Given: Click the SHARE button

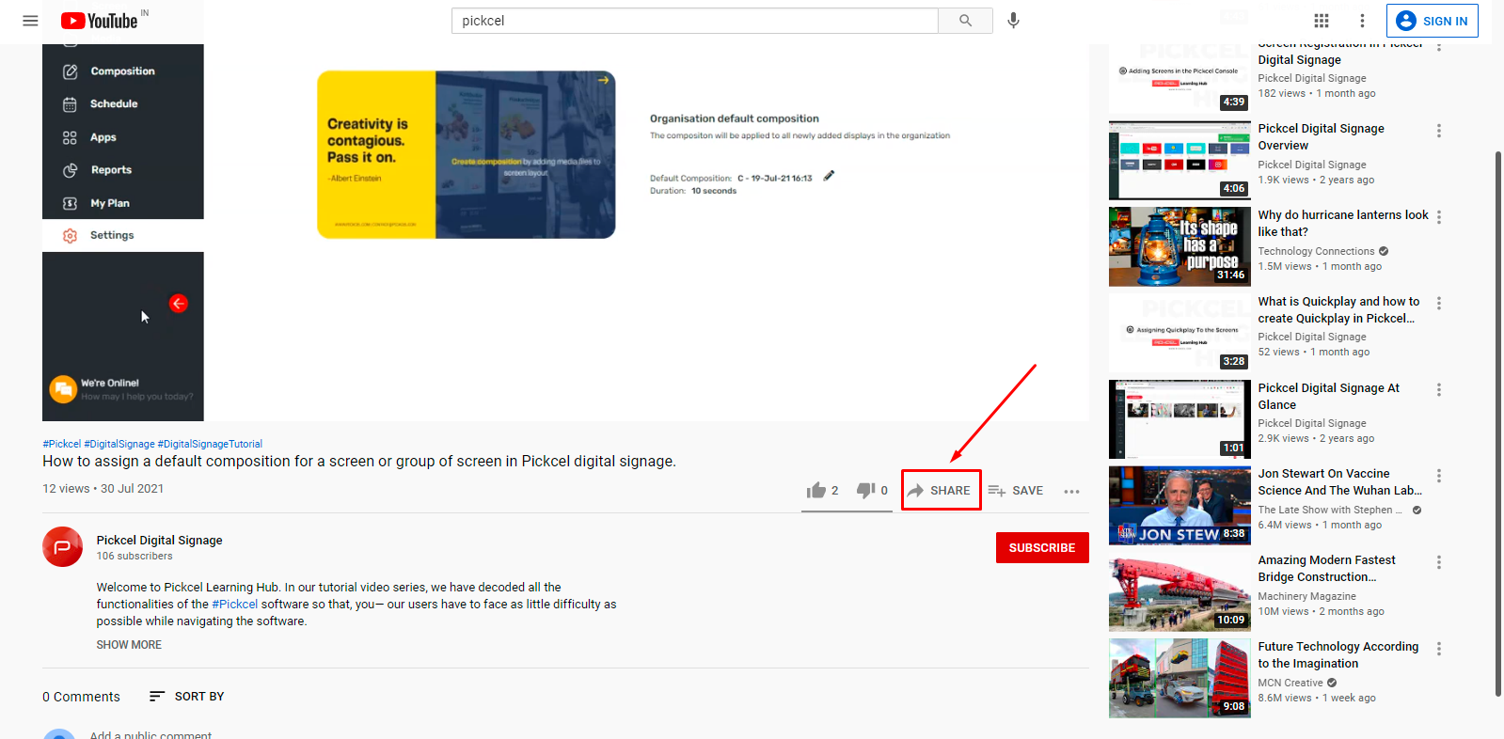Looking at the screenshot, I should pyautogui.click(x=940, y=491).
